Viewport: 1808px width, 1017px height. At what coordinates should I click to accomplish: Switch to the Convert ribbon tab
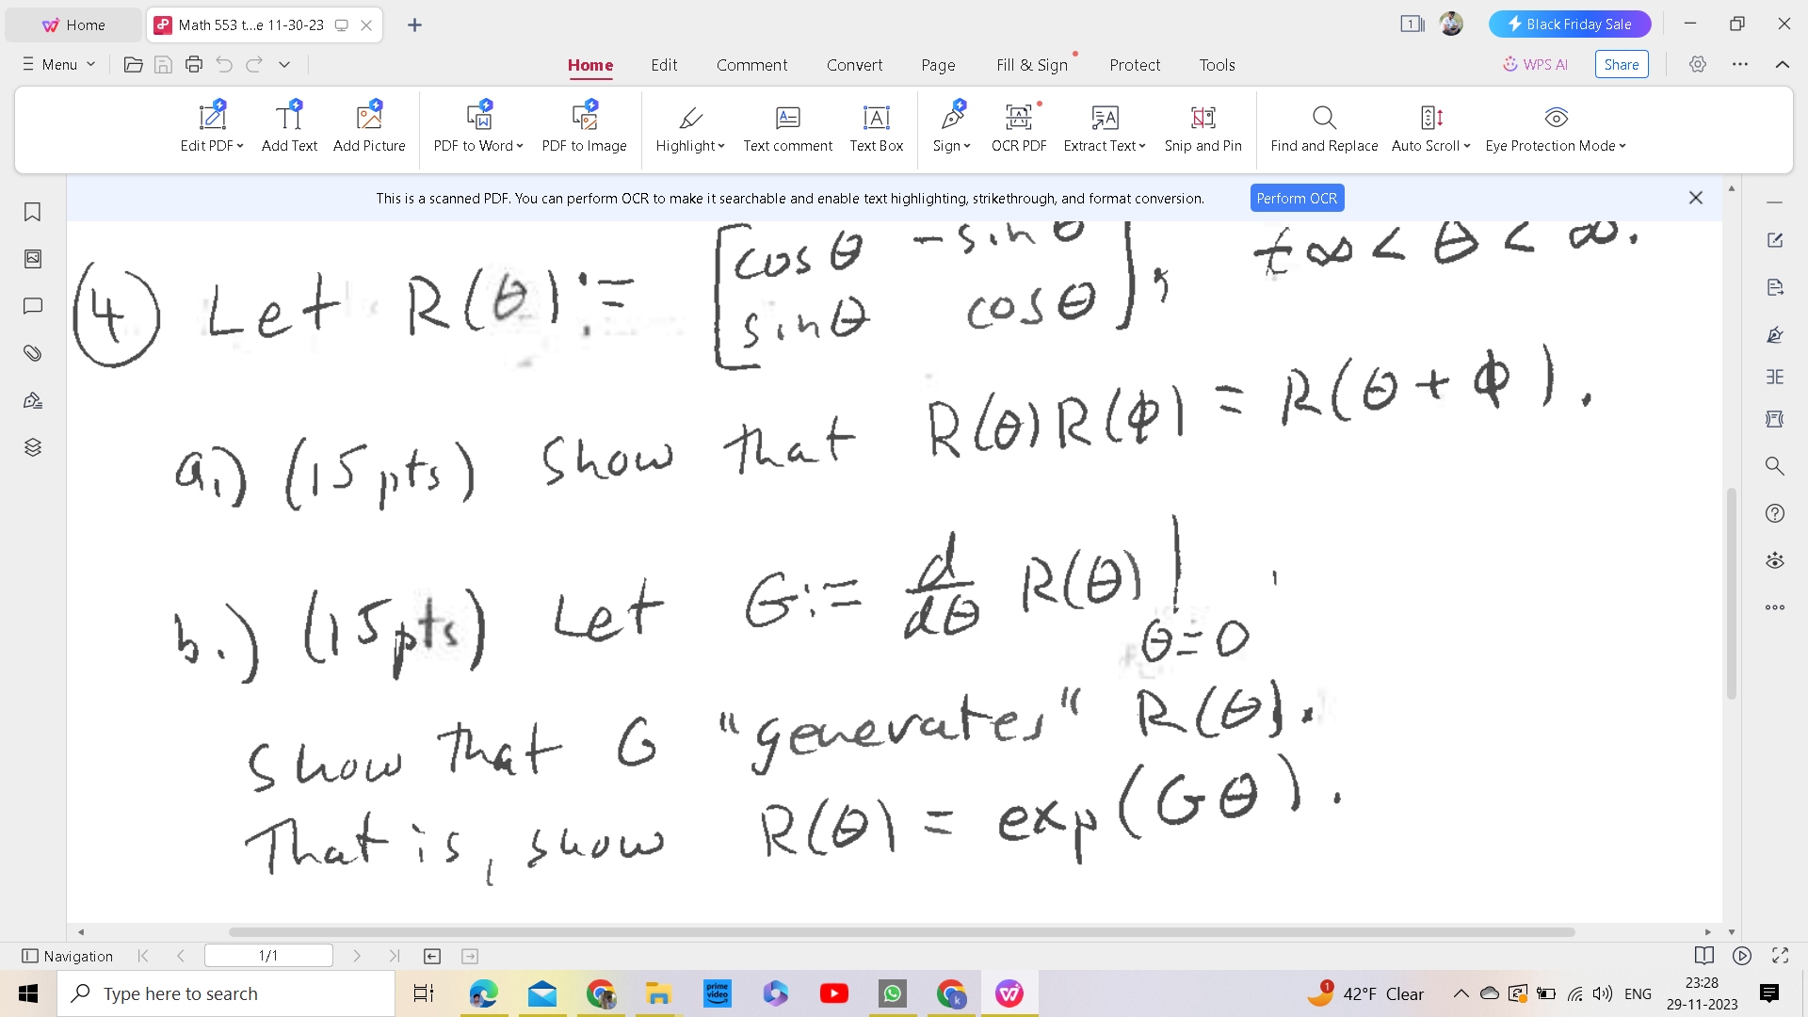[x=854, y=65]
